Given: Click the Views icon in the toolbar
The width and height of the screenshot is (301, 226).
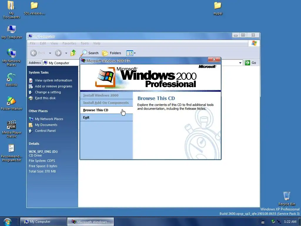Looking at the screenshot, I should click(130, 53).
